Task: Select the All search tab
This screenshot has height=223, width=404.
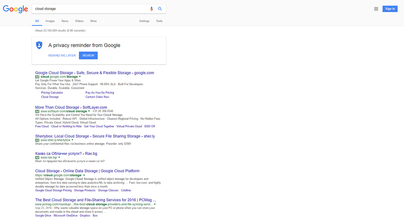Action: pyautogui.click(x=37, y=21)
